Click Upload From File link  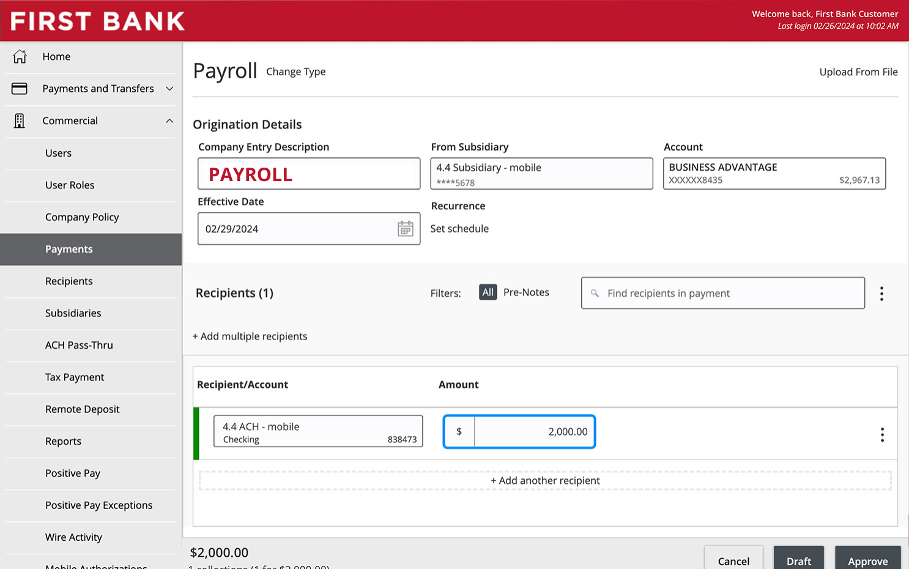click(858, 72)
